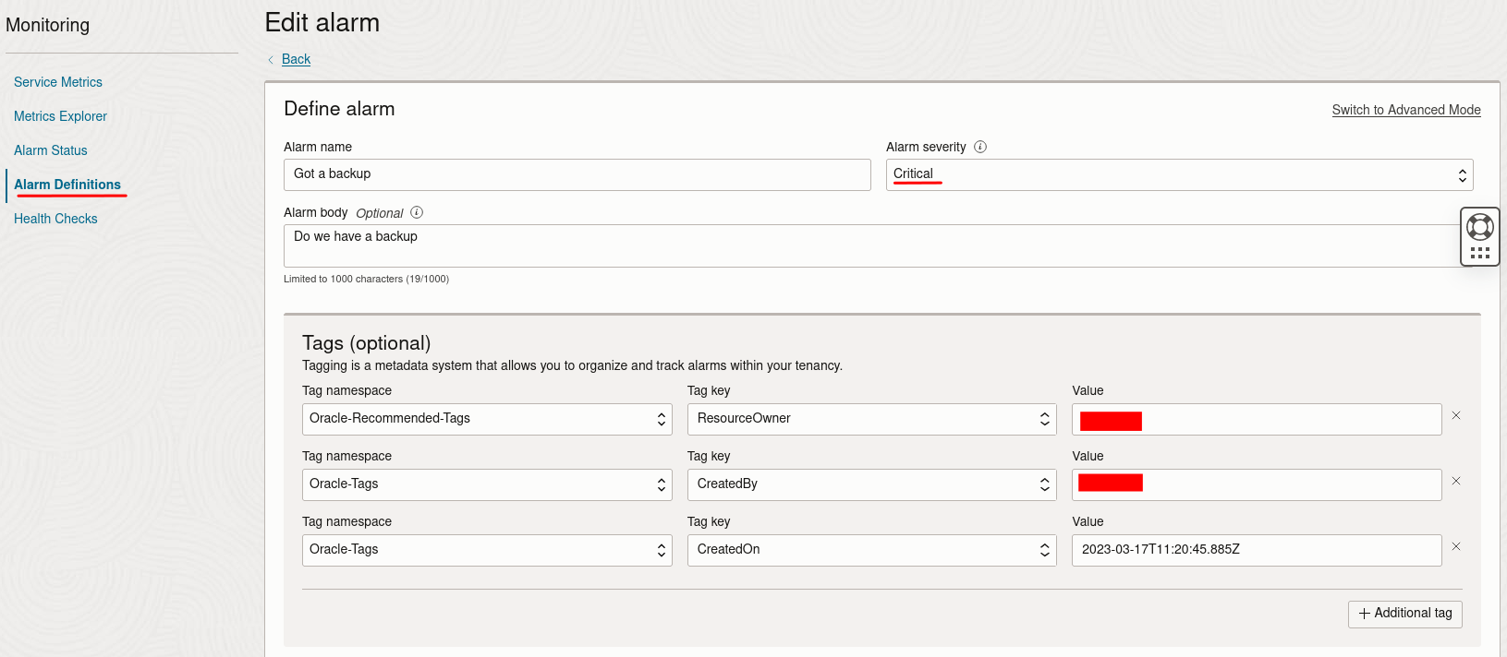1507x657 pixels.
Task: Open the Oracle-Recommended-Tags namespace dropdown
Action: click(x=487, y=419)
